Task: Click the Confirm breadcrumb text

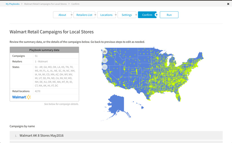Action: click(x=75, y=4)
